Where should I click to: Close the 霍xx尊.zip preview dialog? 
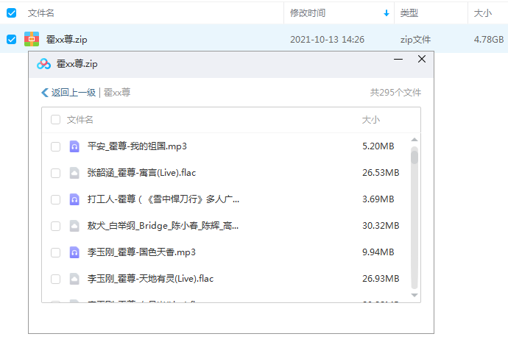pos(421,60)
